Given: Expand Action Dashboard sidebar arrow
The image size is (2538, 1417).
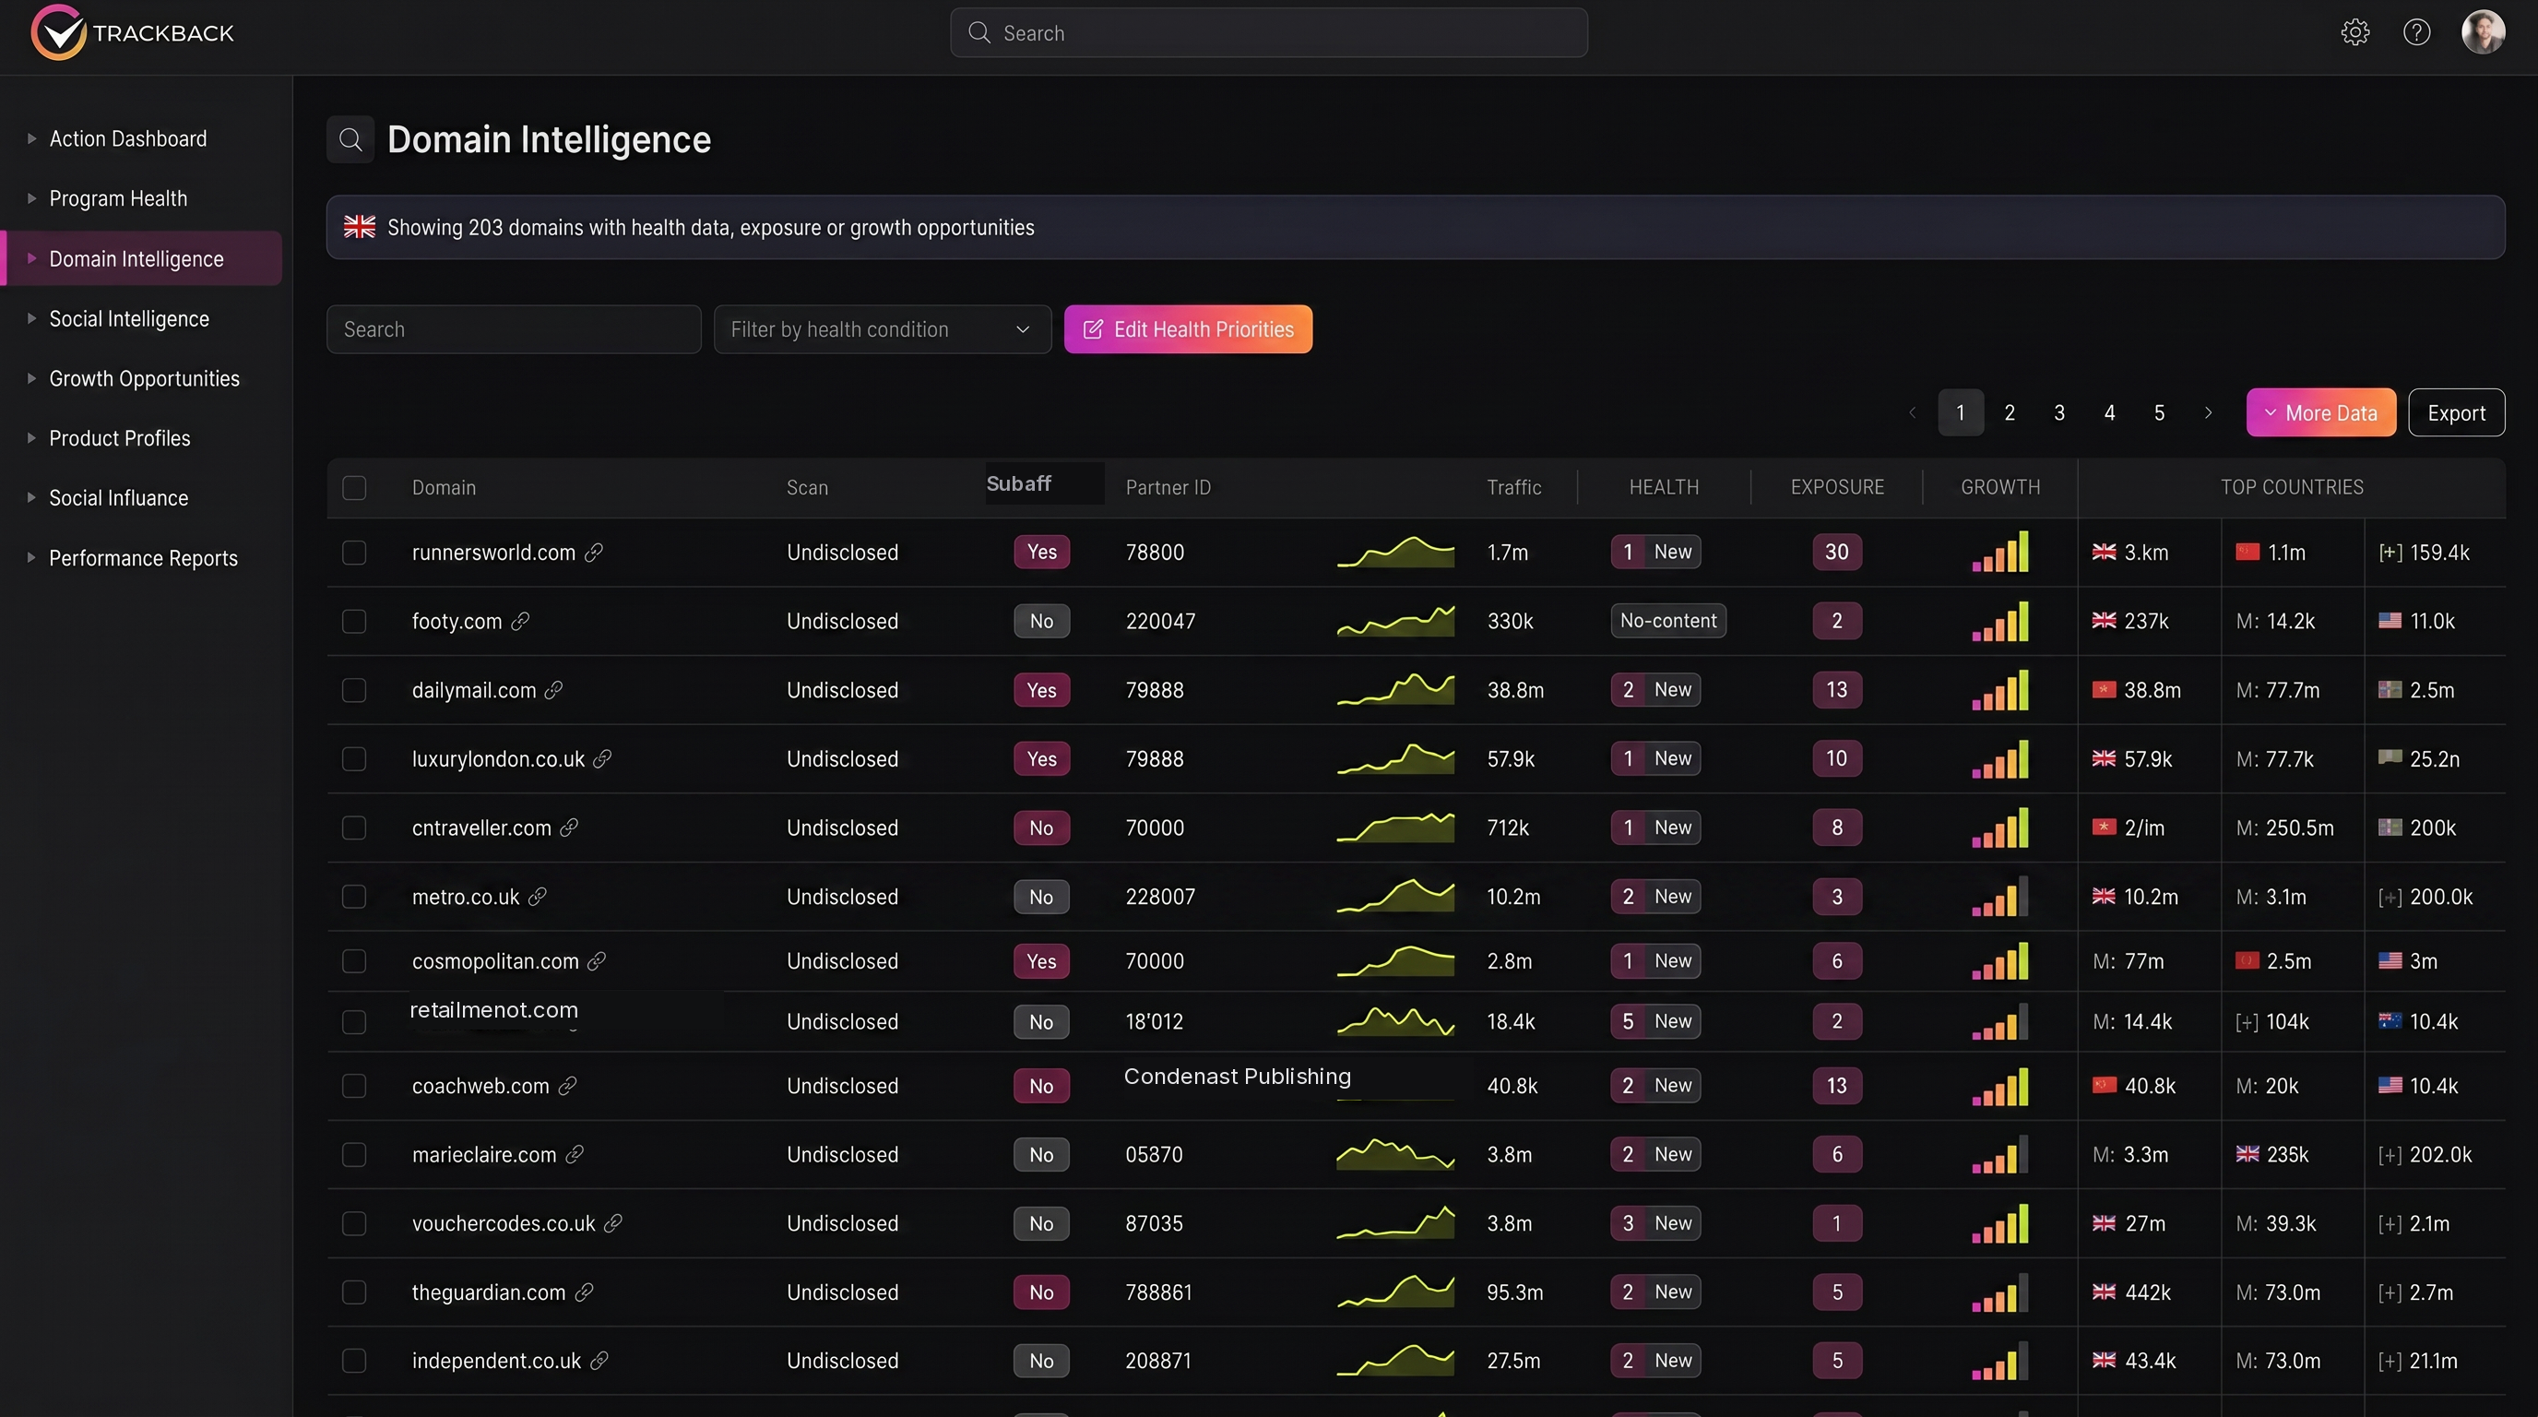Looking at the screenshot, I should pos(31,139).
